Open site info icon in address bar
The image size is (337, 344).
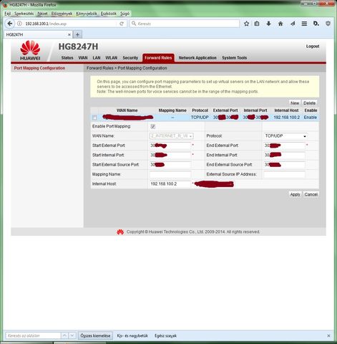[x=19, y=24]
